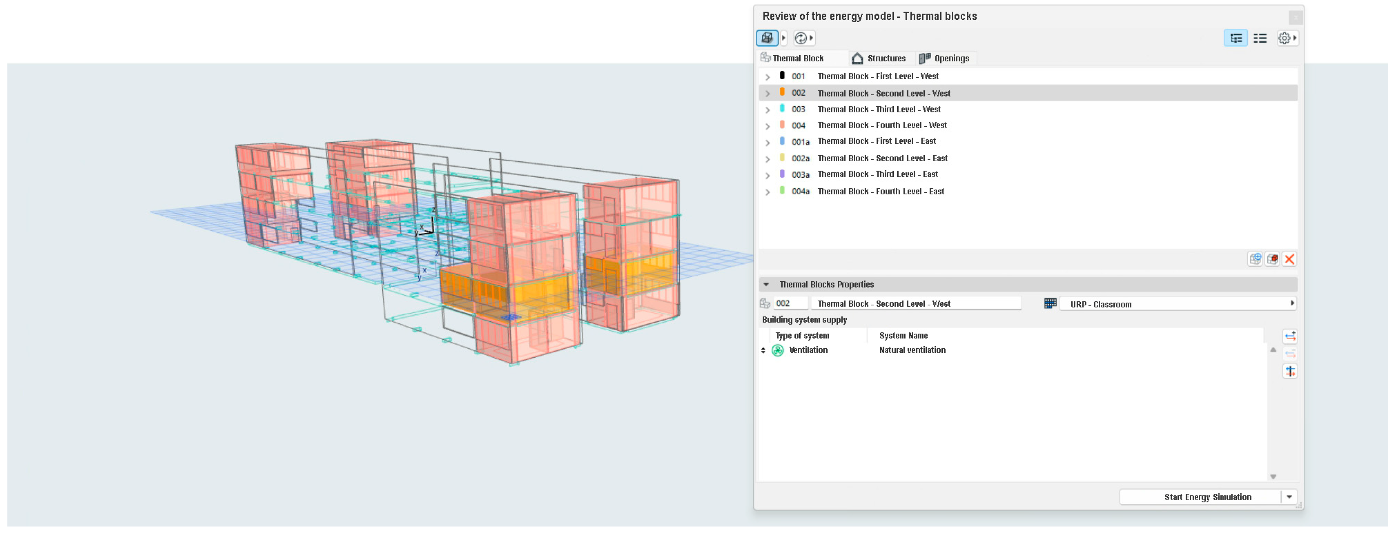
Task: Expand thermal block 003a Third Level East
Action: [x=767, y=176]
